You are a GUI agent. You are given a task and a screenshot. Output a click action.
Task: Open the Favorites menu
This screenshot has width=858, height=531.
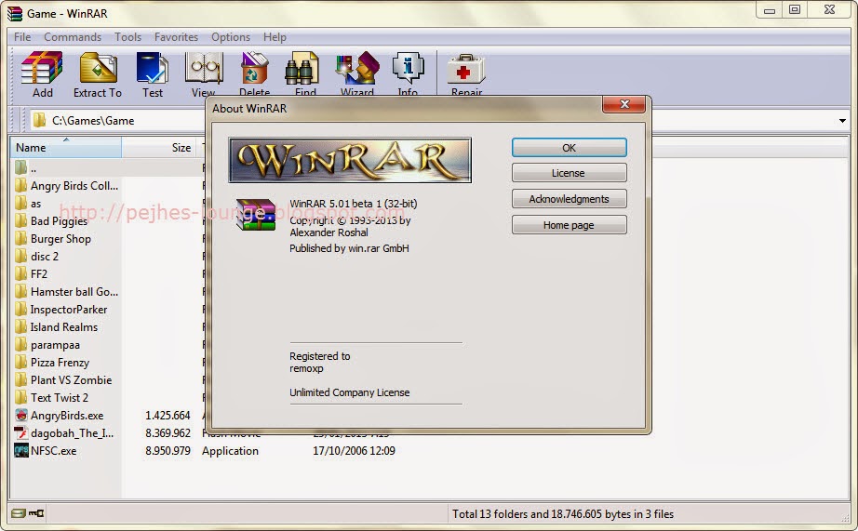coord(176,37)
